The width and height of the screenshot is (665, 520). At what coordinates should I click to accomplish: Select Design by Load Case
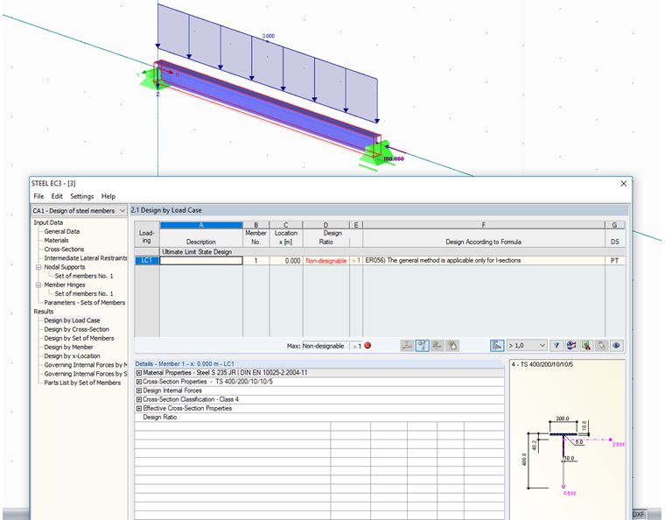coord(72,320)
